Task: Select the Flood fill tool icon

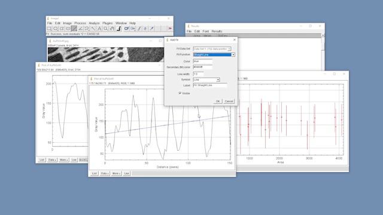Action: click(x=145, y=29)
